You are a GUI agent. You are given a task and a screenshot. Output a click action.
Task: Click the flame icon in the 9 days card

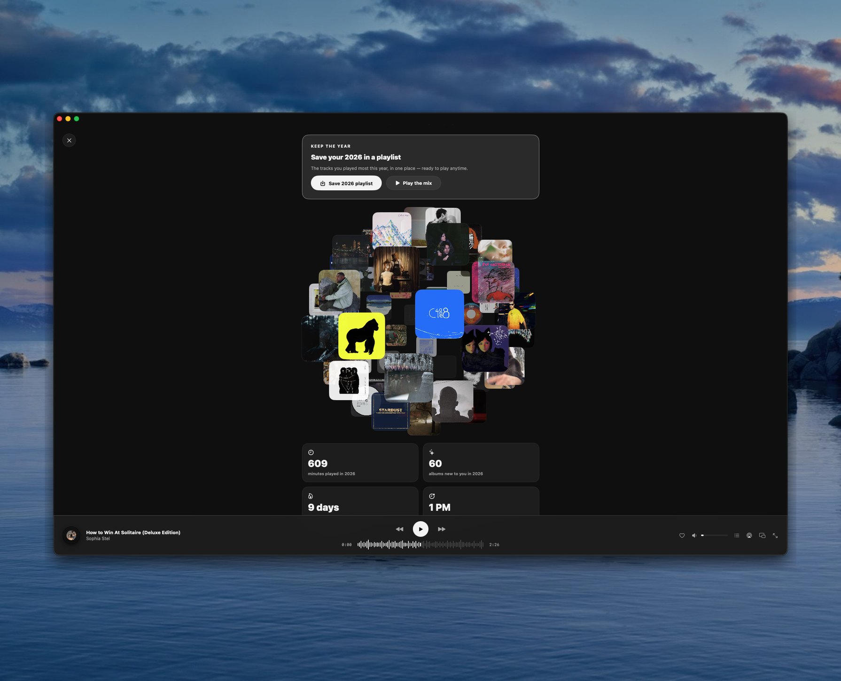click(311, 496)
